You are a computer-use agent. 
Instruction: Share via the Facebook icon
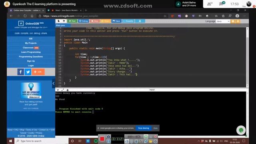(20, 72)
